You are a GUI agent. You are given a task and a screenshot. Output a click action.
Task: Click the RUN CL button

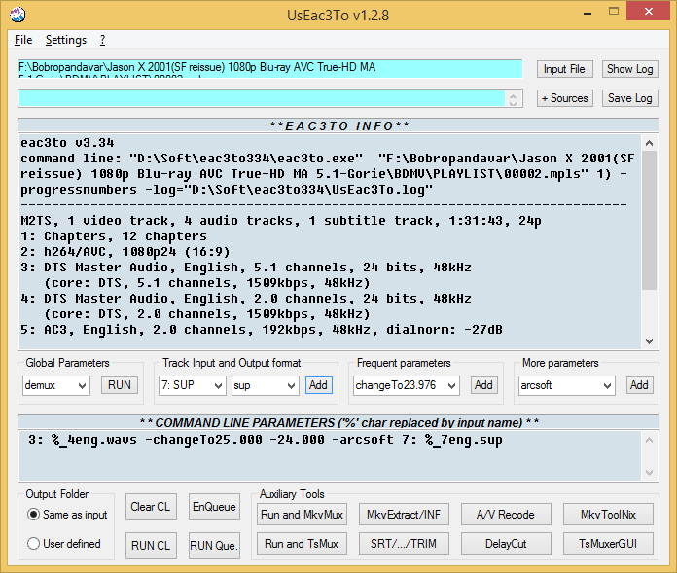151,546
